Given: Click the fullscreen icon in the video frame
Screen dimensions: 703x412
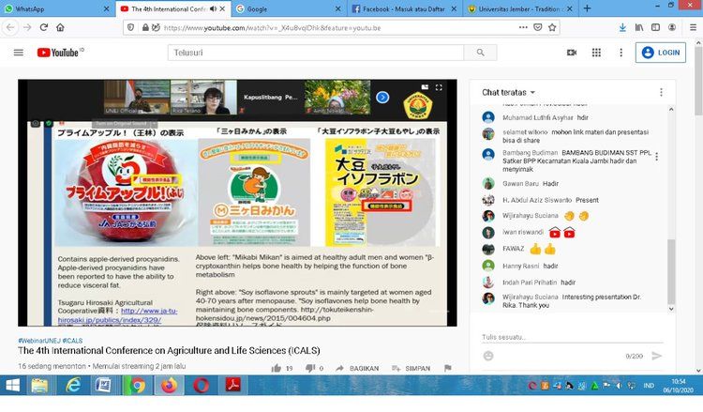Looking at the screenshot, I should pyautogui.click(x=439, y=87).
